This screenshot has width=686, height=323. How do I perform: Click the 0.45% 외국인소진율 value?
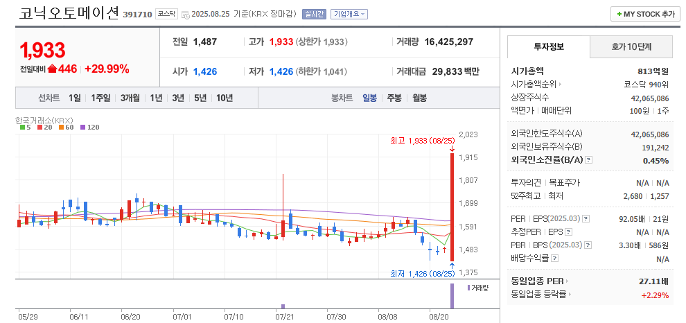[x=656, y=161]
